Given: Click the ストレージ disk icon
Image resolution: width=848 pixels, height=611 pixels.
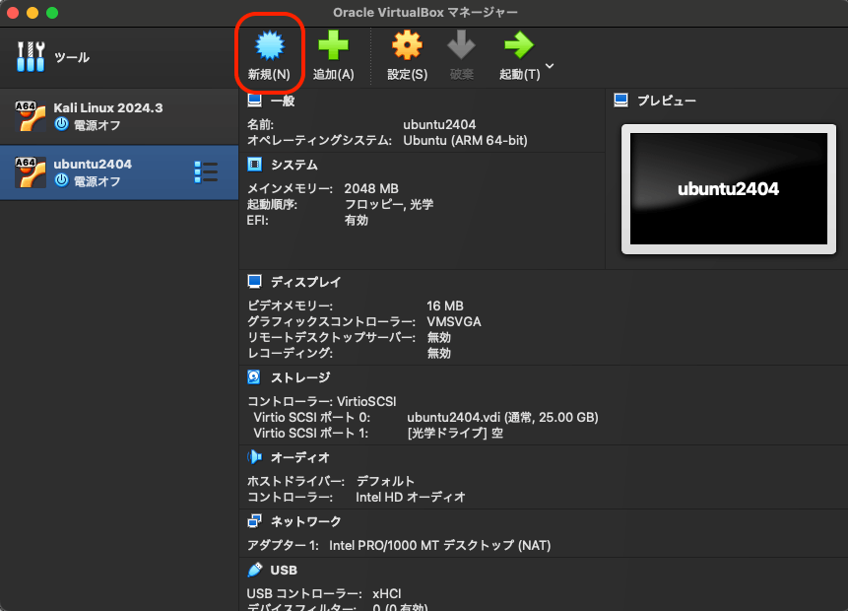Looking at the screenshot, I should (254, 377).
